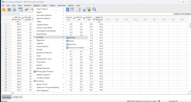
Task: Click 'Visible: 9 of 9 Variables' text
Action: [182, 14]
